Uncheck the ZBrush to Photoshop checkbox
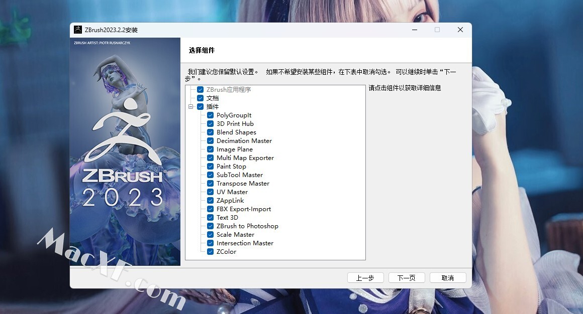The image size is (583, 314). pos(211,226)
